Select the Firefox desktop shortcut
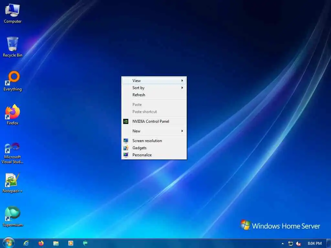This screenshot has height=248, width=331. [13, 115]
